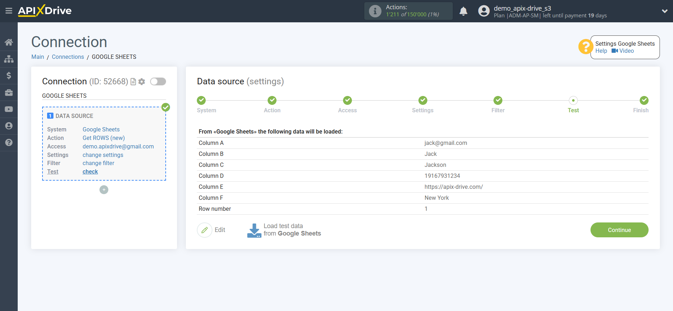Add a new block with the plus button
Viewport: 673px width, 311px height.
click(104, 190)
